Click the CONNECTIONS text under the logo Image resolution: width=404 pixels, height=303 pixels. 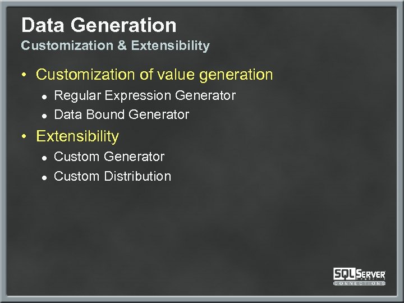(x=359, y=283)
